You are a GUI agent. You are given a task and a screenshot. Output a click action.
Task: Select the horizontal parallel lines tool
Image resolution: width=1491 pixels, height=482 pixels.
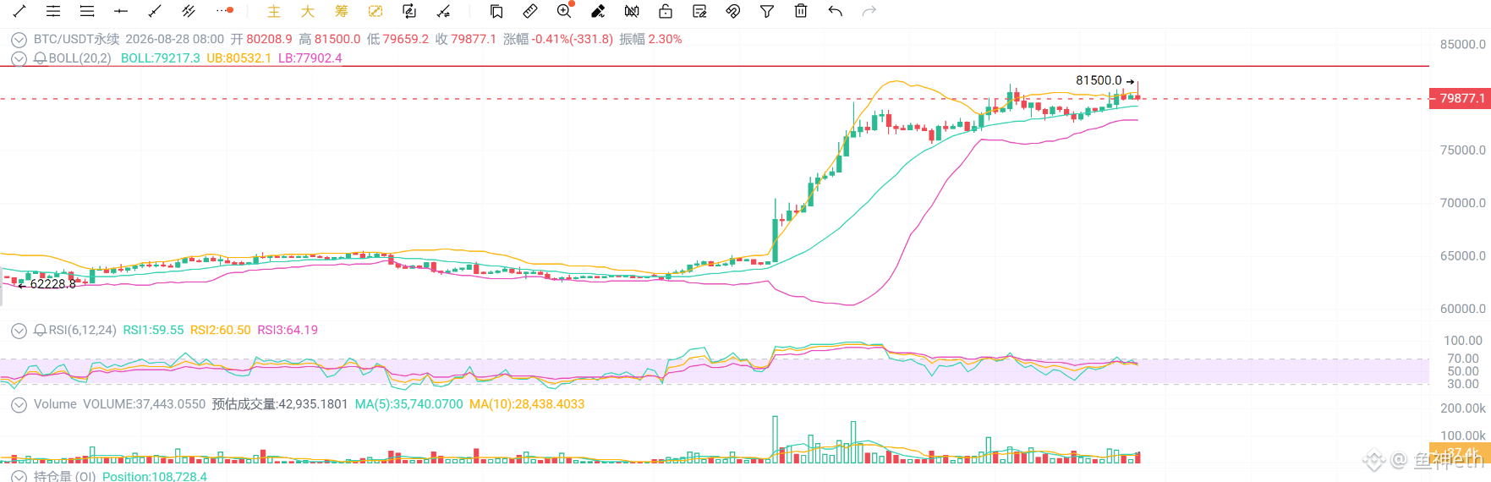[x=53, y=11]
